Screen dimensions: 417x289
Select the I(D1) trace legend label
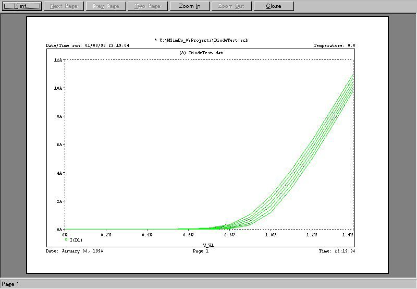pos(76,240)
